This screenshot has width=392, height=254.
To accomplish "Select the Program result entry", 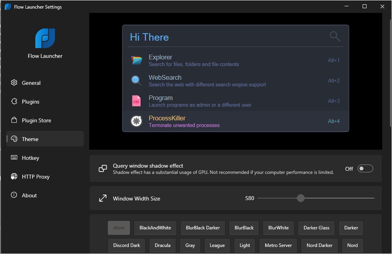I will point(235,101).
